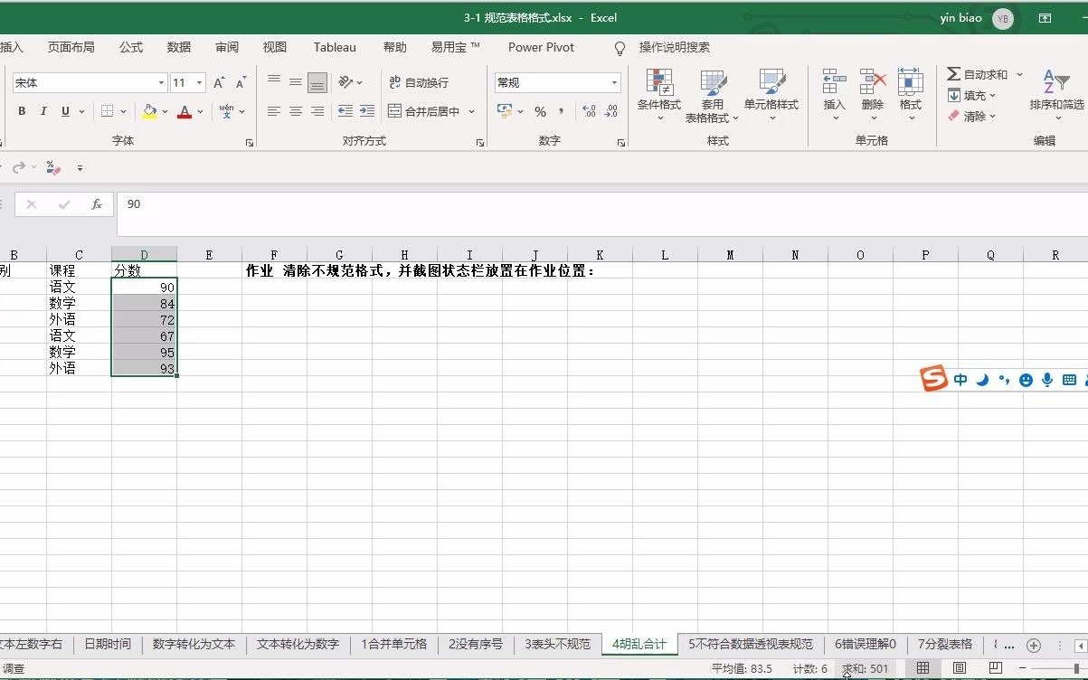Open the 常规 number format dropdown
This screenshot has height=680, width=1088.
pos(615,81)
